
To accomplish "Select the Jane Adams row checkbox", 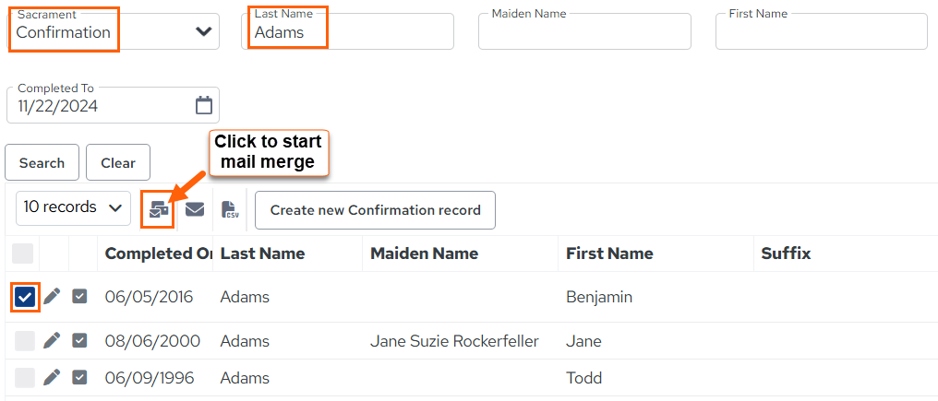I will point(25,341).
